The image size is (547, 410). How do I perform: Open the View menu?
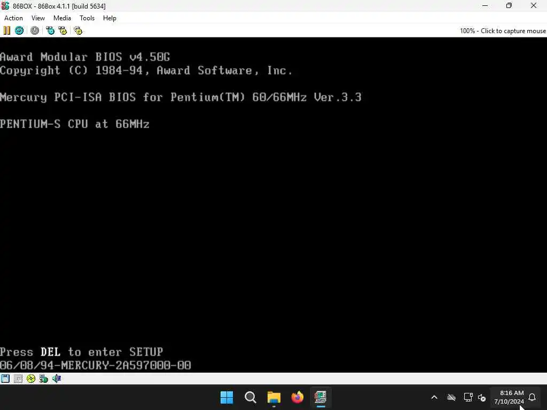click(38, 18)
